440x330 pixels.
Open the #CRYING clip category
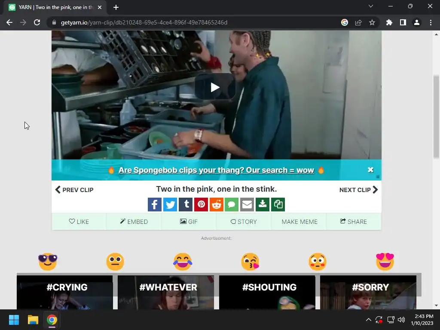[65, 292]
